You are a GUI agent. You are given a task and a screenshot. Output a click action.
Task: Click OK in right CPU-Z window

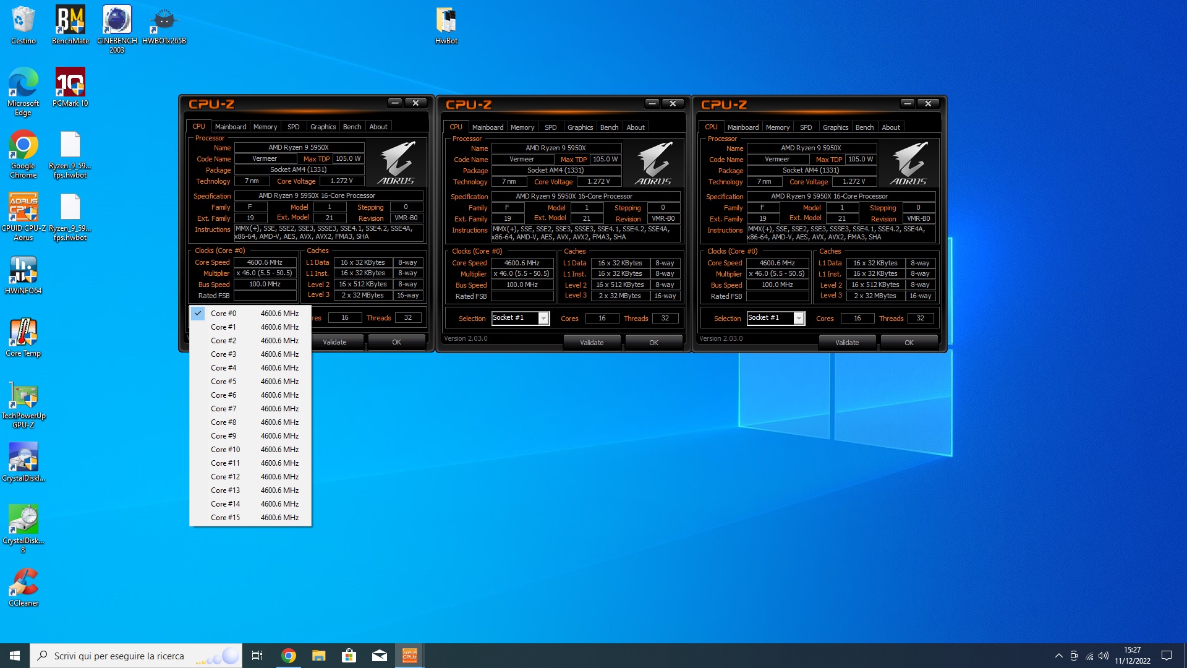coord(909,343)
